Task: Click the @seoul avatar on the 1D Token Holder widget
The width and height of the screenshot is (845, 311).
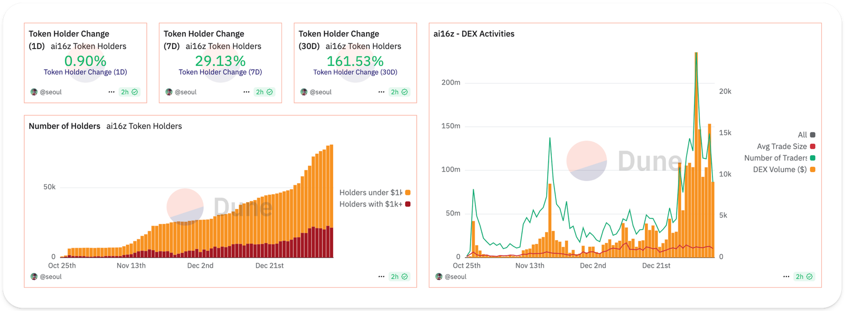Action: tap(33, 91)
